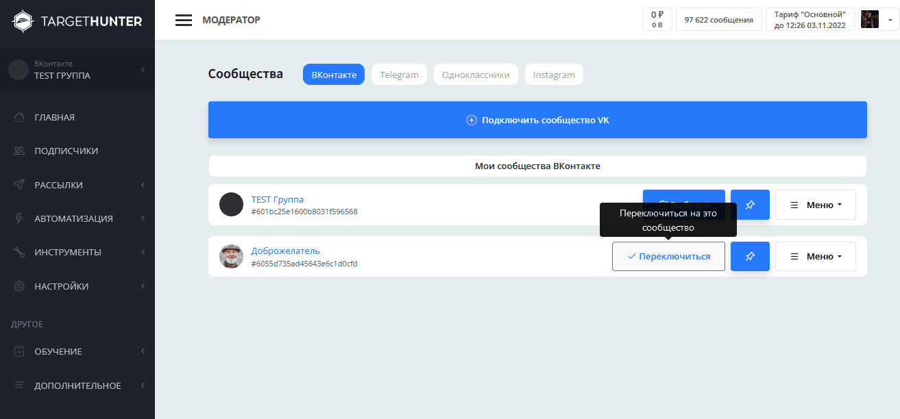Open Меню dropdown for TEST Группа
900x419 pixels.
[x=815, y=205]
